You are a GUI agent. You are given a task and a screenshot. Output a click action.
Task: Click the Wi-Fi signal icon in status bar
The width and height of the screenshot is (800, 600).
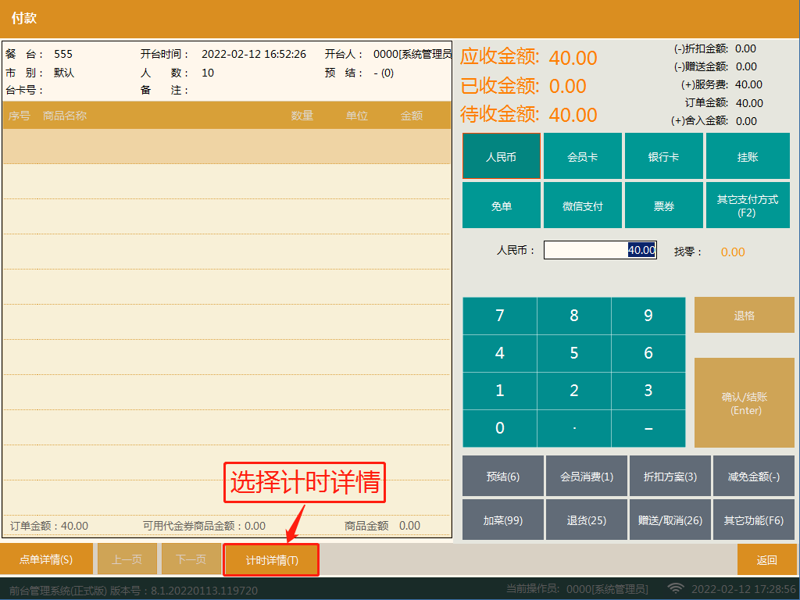click(x=676, y=588)
